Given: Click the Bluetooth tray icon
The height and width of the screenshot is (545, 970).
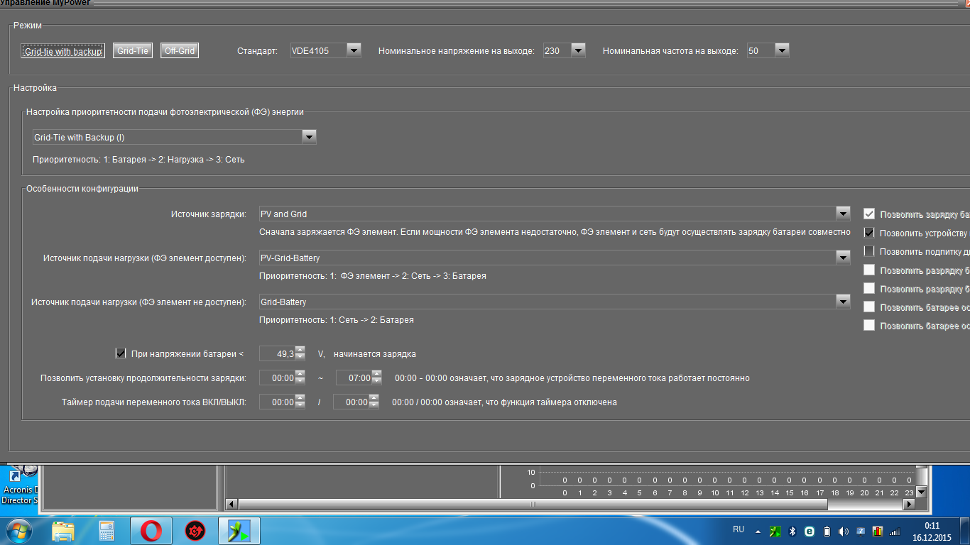Looking at the screenshot, I should coord(792,531).
